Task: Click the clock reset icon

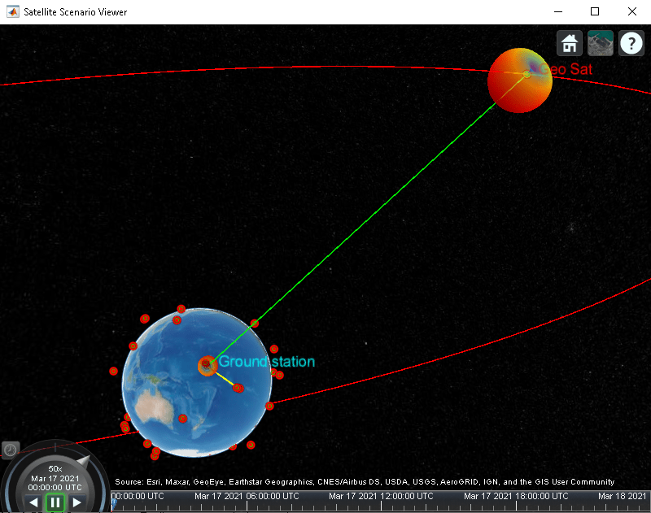Action: (10, 450)
